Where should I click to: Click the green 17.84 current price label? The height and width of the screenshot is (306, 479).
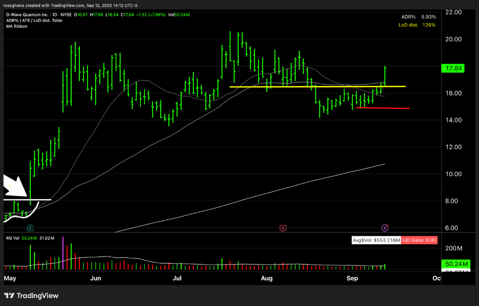tap(452, 69)
